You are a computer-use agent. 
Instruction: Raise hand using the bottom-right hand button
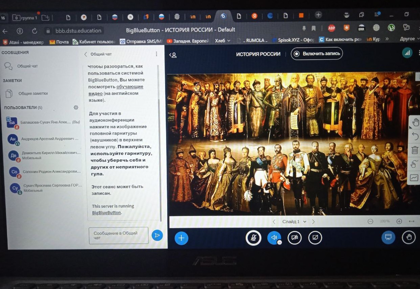click(408, 237)
